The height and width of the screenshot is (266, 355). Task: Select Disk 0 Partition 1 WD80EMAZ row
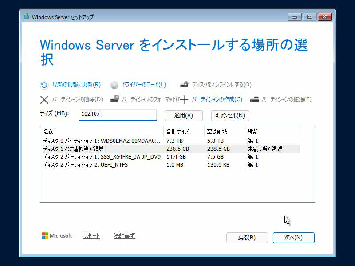101,141
